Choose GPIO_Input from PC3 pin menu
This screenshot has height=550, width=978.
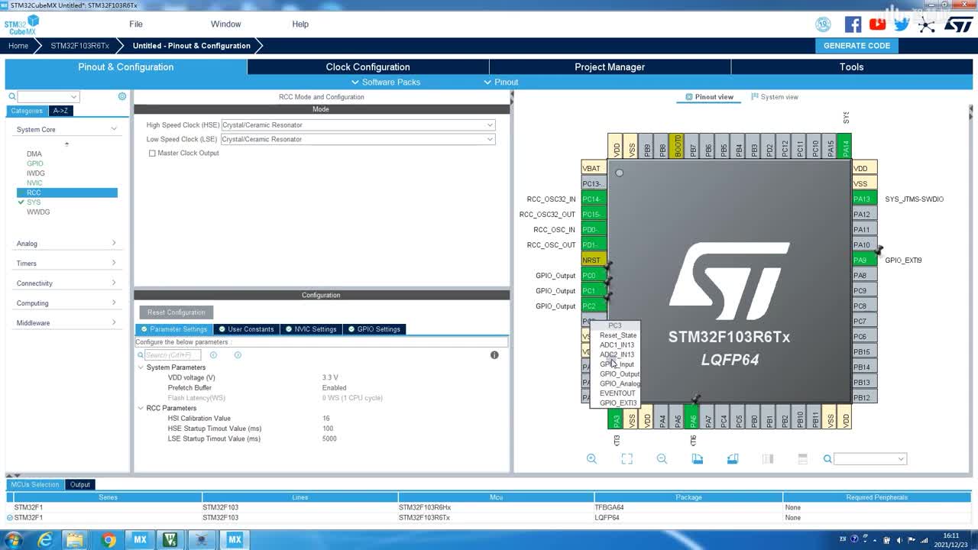pyautogui.click(x=617, y=364)
